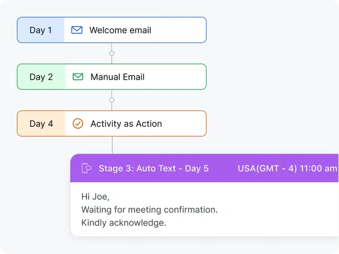Viewport: 339px width, 254px height.
Task: Select the Day 4 label badge
Action: point(42,123)
